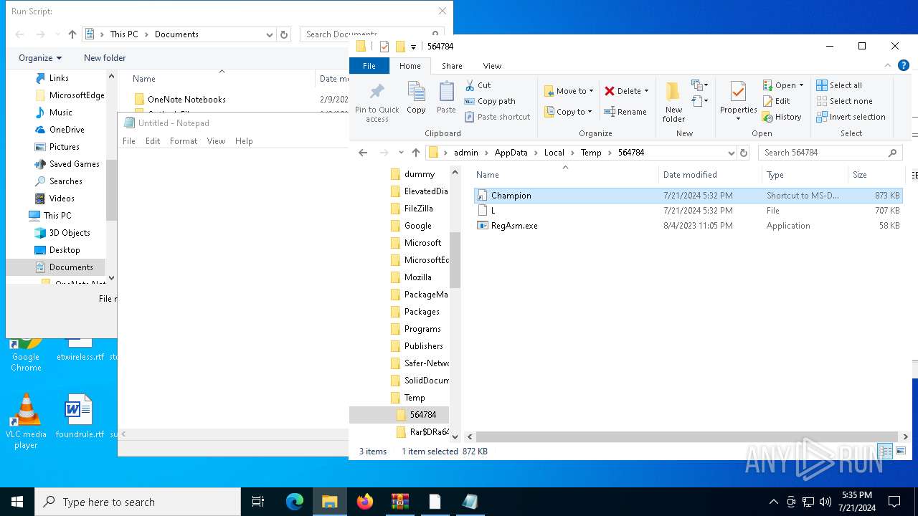
Task: Open the Open button dropdown
Action: pyautogui.click(x=800, y=85)
